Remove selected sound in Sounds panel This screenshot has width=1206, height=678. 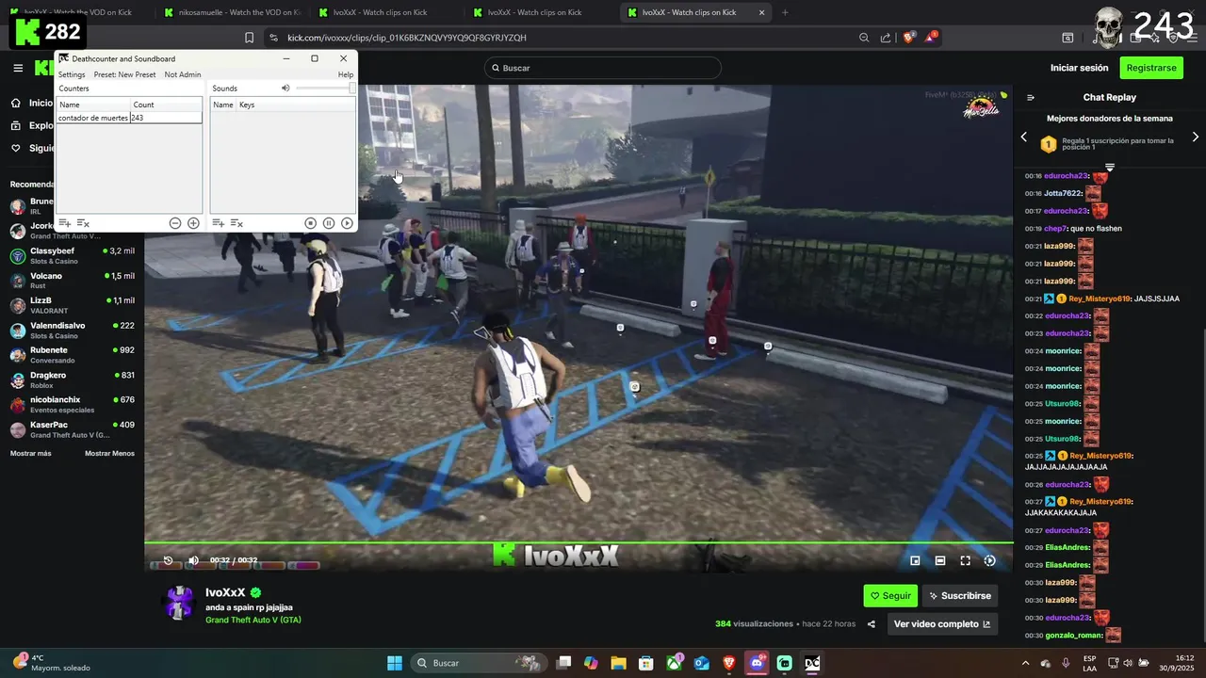pos(236,223)
